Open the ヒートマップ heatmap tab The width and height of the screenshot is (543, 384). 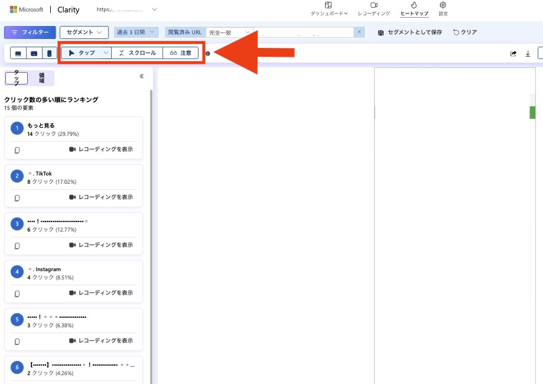tap(414, 9)
